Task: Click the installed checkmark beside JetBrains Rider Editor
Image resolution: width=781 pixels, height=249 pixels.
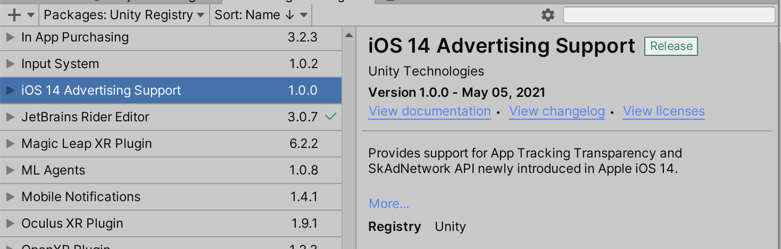Action: point(330,117)
